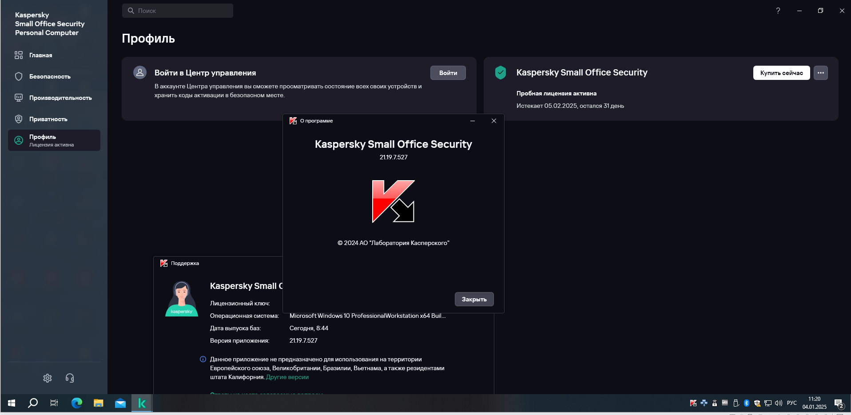Open the Приватность section
851x415 pixels.
(x=54, y=119)
